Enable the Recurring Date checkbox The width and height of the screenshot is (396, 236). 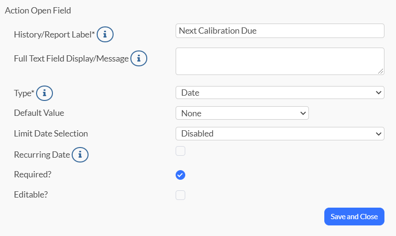click(180, 151)
